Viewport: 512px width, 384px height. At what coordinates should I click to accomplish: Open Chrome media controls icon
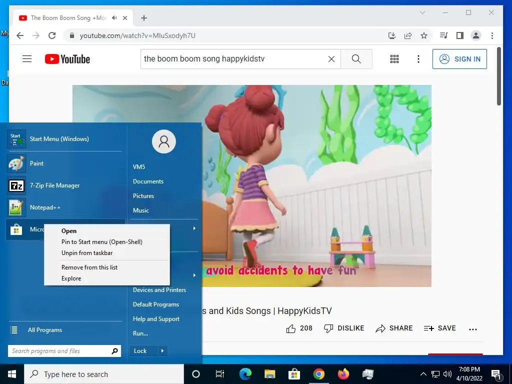(x=444, y=35)
